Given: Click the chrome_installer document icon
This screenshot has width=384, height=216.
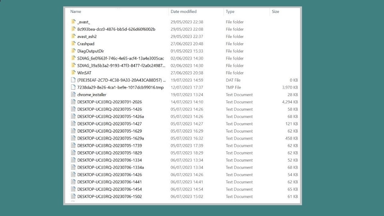Looking at the screenshot, I should [73, 94].
